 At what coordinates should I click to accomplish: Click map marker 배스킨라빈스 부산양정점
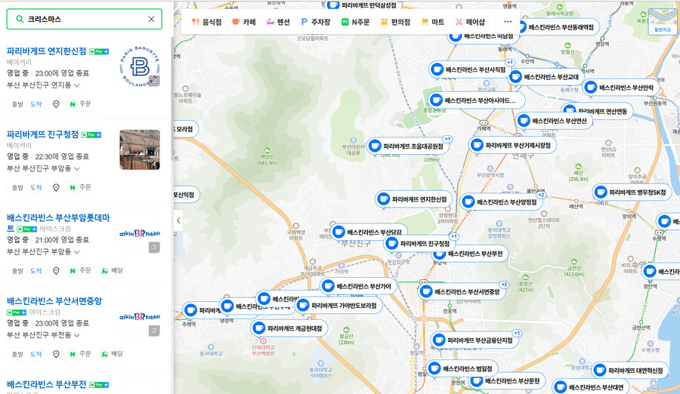click(502, 202)
